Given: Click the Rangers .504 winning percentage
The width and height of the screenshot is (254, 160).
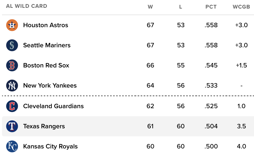Looking at the screenshot, I should tap(211, 126).
